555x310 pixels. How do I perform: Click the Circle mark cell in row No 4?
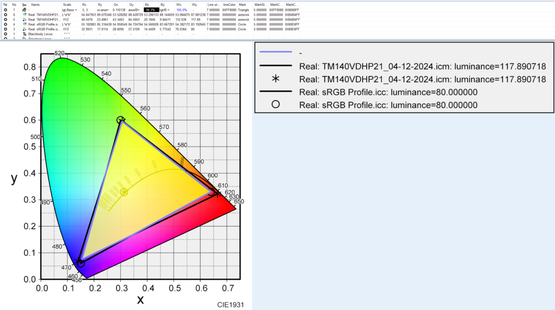(242, 24)
